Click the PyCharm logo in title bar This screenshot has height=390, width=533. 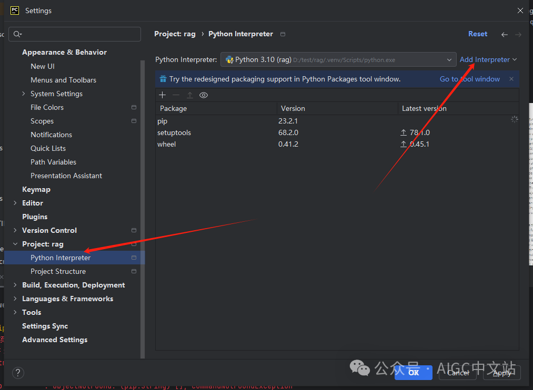(15, 11)
